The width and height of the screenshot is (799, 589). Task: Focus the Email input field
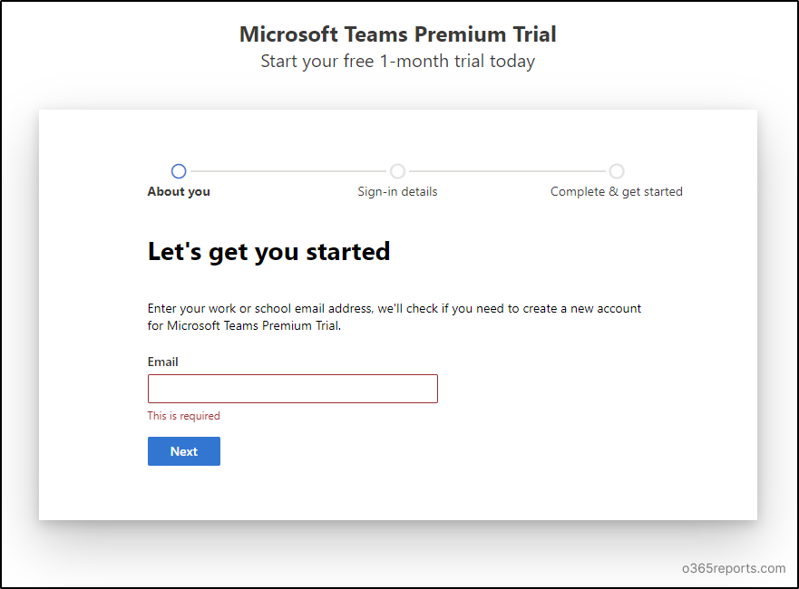pyautogui.click(x=292, y=389)
